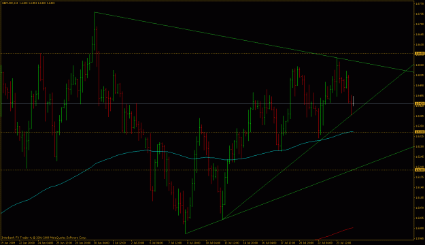This screenshot has height=245, width=425.
Task: Click the grey current price horizontal line
Action: pos(207,104)
